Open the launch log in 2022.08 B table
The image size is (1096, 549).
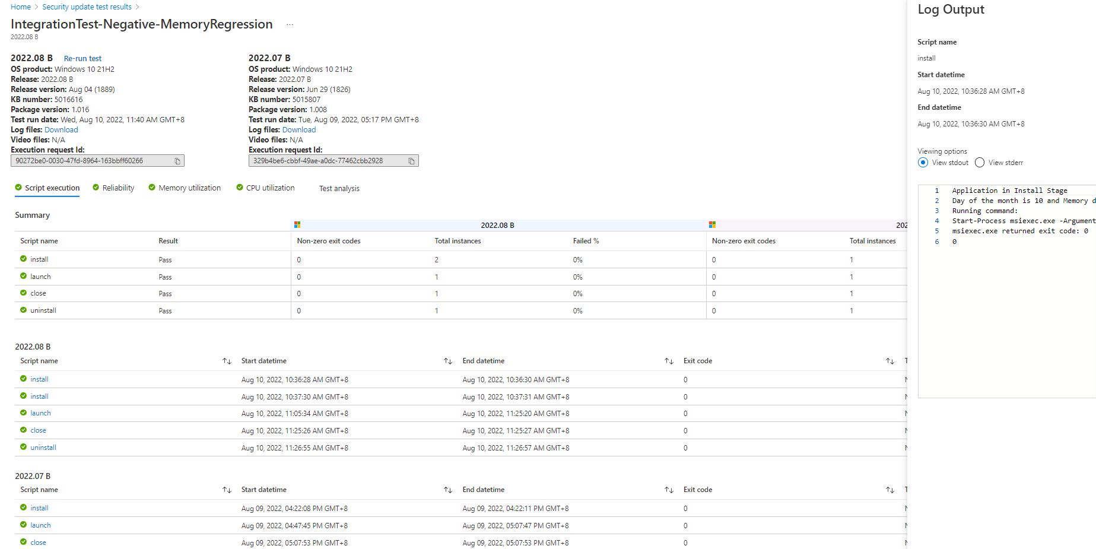click(40, 413)
